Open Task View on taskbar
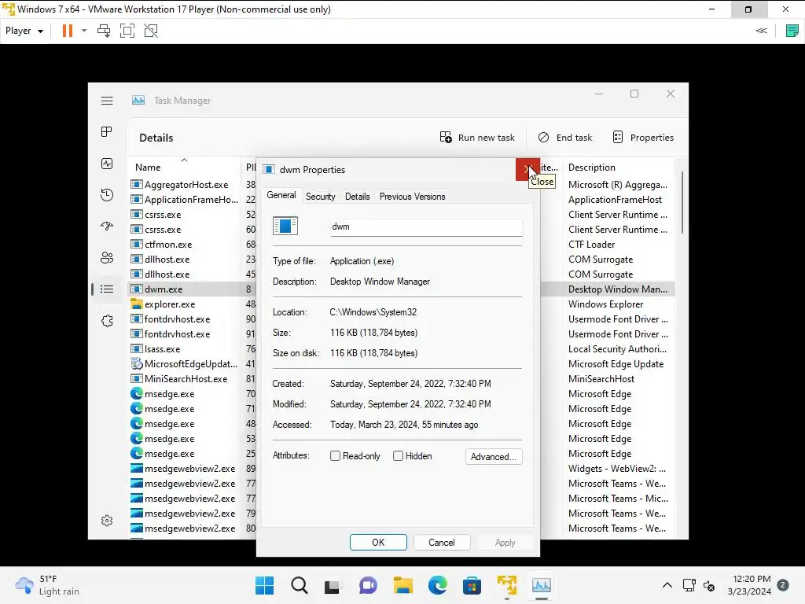805x604 pixels. click(333, 585)
